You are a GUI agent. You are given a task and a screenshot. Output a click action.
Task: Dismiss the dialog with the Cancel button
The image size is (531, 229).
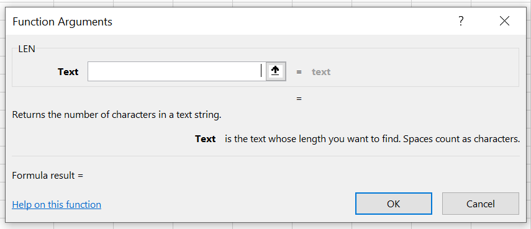pyautogui.click(x=480, y=204)
